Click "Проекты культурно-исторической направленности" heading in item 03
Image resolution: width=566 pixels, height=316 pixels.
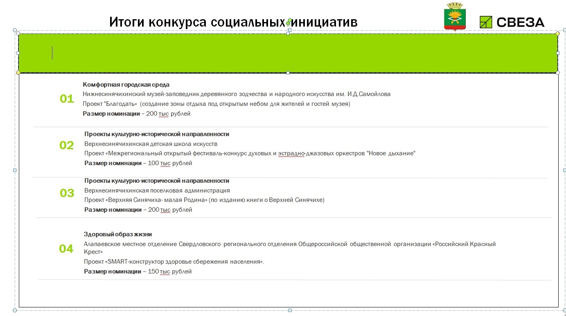pos(157,181)
